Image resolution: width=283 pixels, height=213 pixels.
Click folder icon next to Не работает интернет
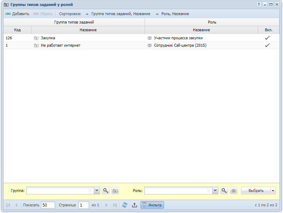[36, 46]
